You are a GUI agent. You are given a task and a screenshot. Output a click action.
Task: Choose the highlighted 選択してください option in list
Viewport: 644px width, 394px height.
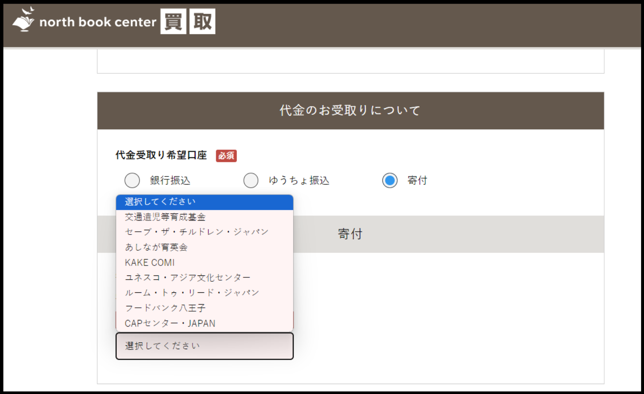point(204,202)
